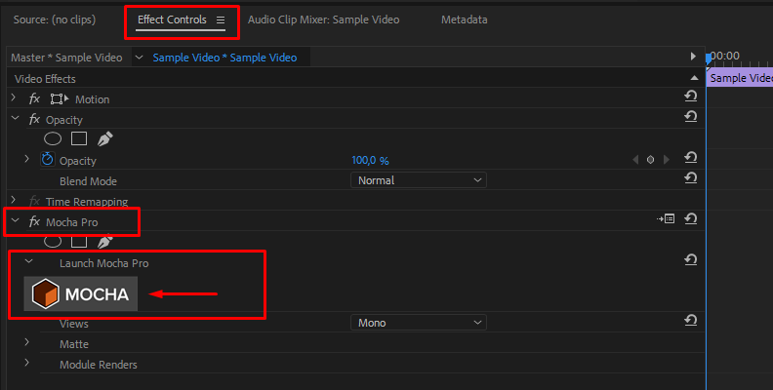Go to previous Opacity keyframe

635,160
